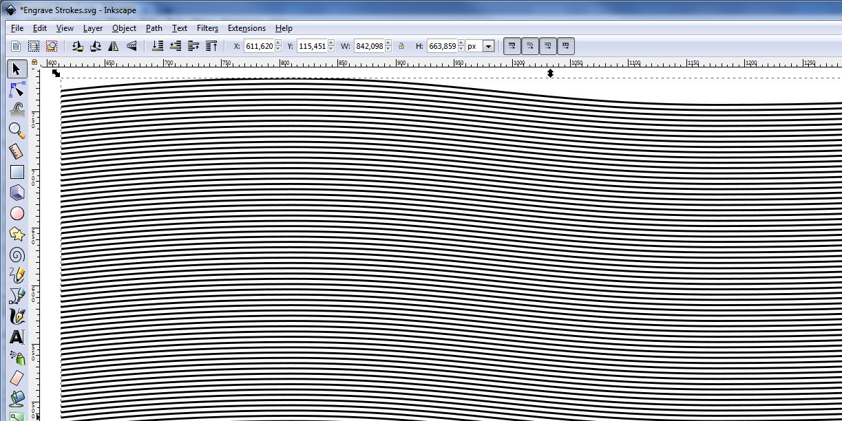This screenshot has width=842, height=421.
Task: Select the 3D Box tool
Action: point(17,193)
